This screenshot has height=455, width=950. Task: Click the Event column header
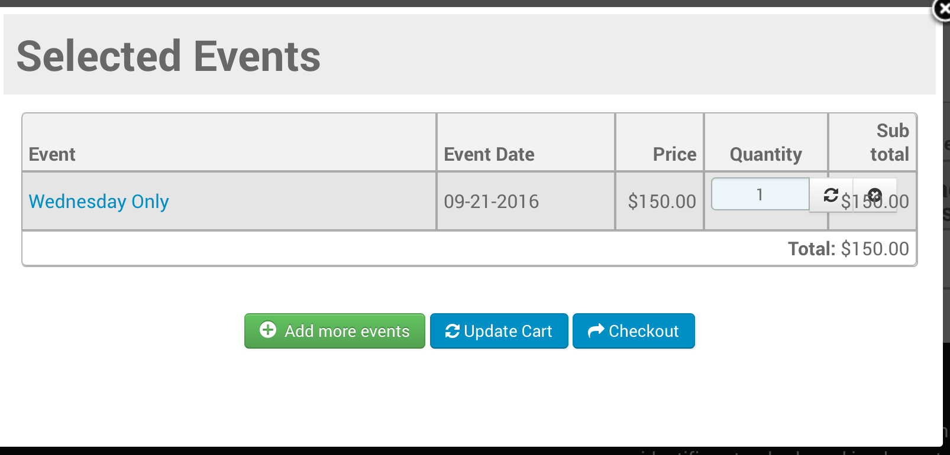(x=52, y=154)
